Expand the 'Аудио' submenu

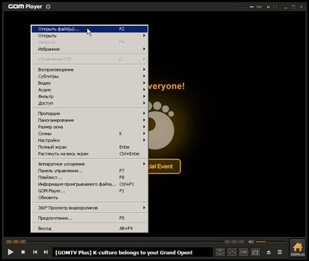(90, 89)
